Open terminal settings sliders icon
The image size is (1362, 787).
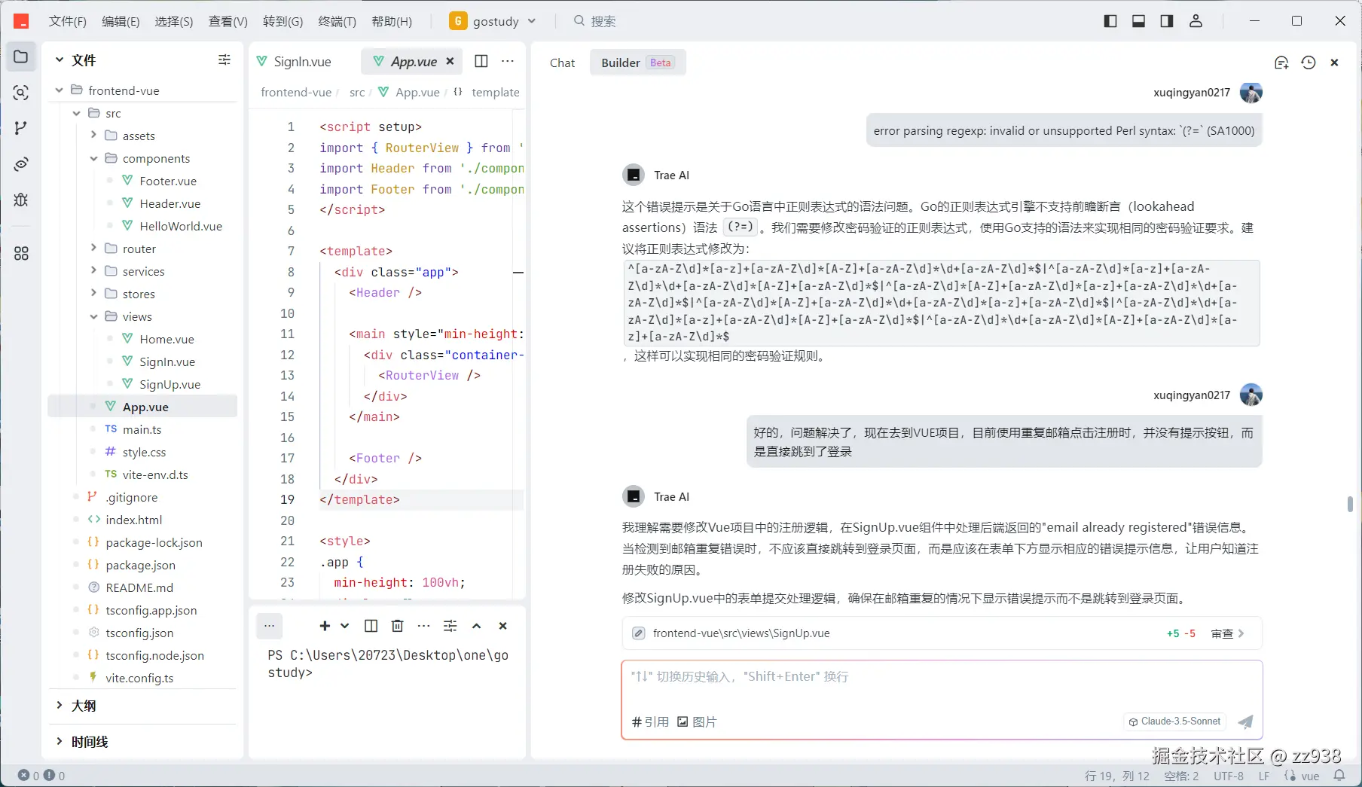click(450, 626)
